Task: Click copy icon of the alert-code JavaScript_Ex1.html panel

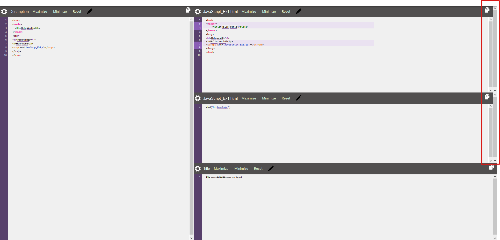Action: (x=487, y=97)
